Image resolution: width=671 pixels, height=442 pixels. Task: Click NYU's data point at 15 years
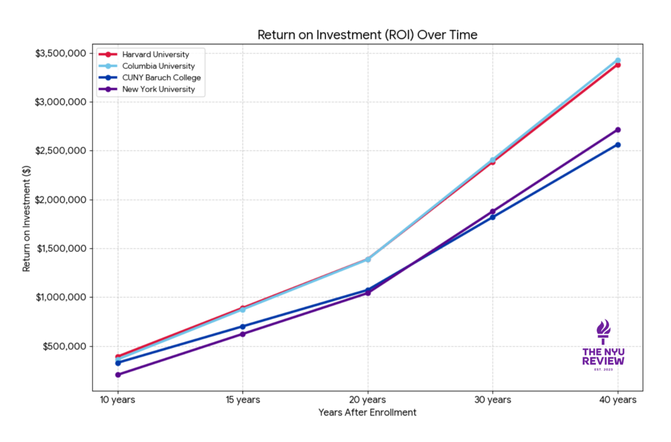[243, 334]
